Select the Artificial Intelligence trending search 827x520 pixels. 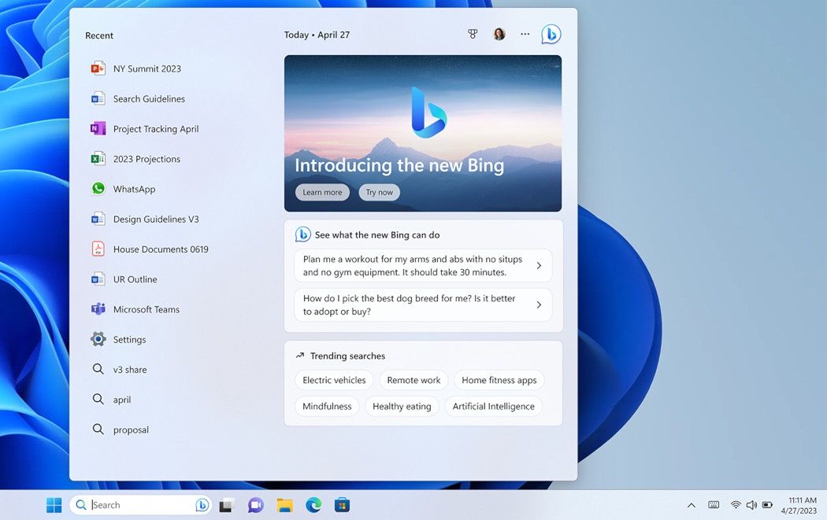pyautogui.click(x=494, y=406)
